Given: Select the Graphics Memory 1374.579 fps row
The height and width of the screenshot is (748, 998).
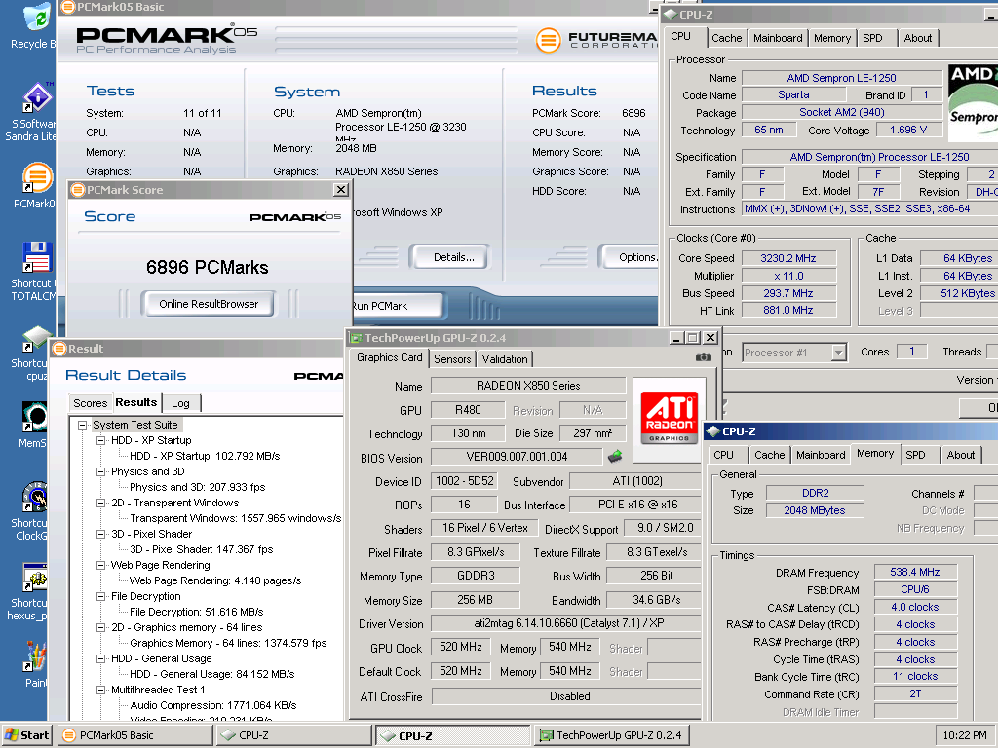Looking at the screenshot, I should pos(228,643).
